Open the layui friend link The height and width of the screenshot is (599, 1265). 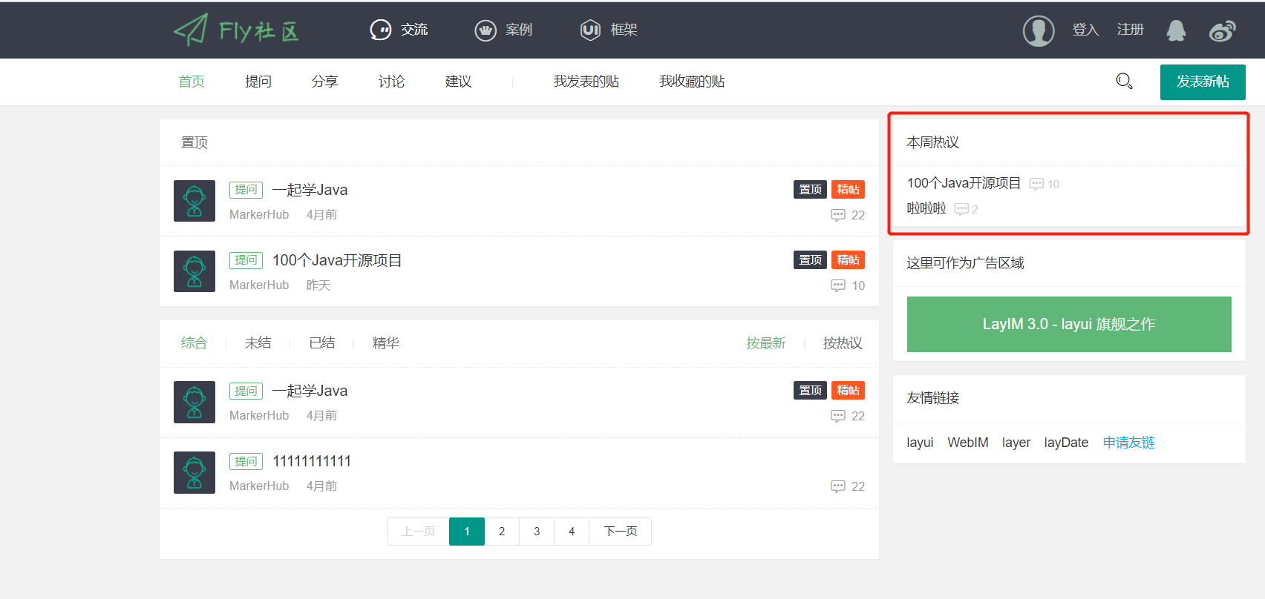pos(920,443)
